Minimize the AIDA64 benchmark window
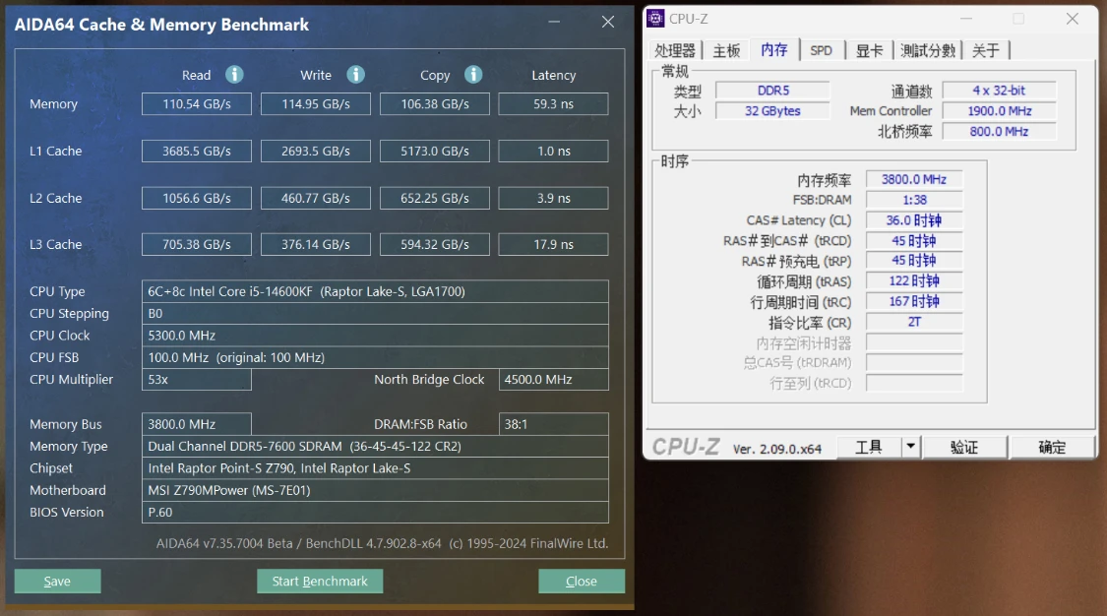The image size is (1107, 616). pyautogui.click(x=554, y=22)
